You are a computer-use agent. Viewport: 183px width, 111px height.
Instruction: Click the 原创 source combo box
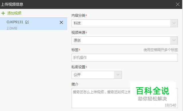click(x=125, y=40)
